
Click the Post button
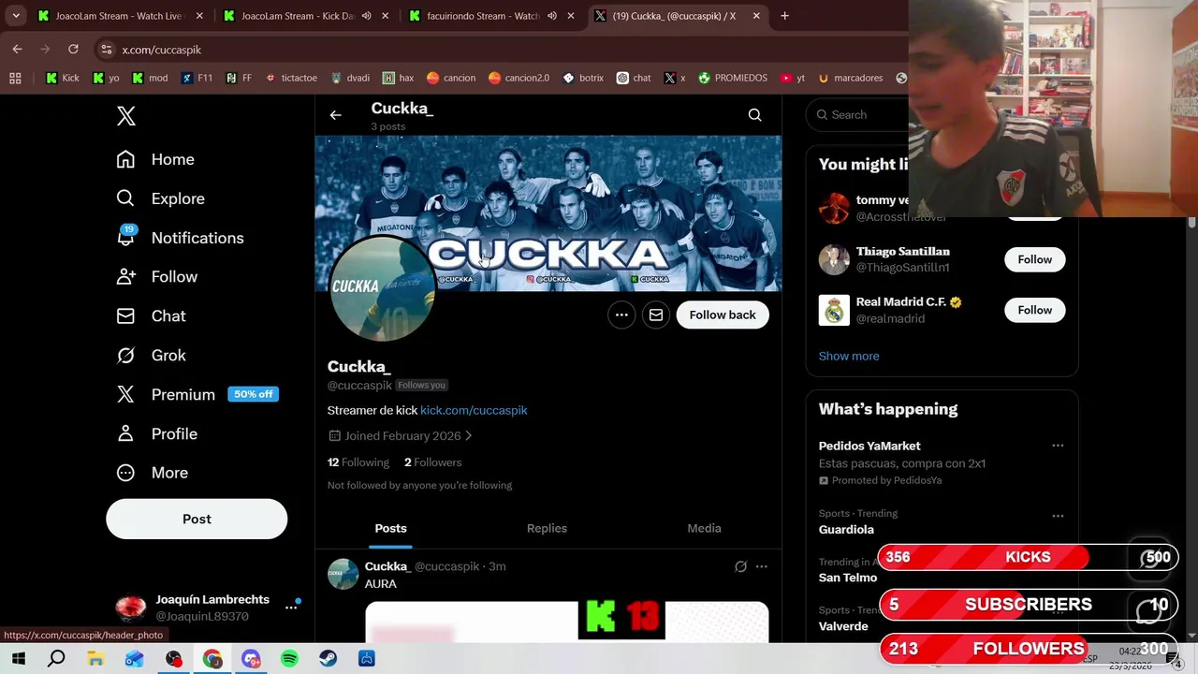197,519
